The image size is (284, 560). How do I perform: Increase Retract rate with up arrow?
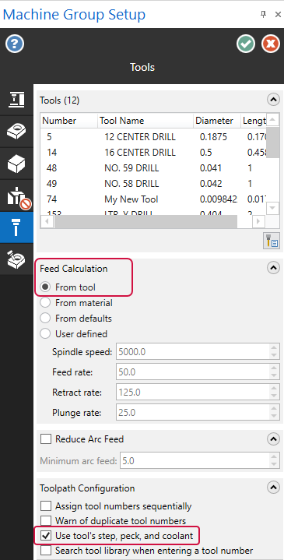click(274, 389)
